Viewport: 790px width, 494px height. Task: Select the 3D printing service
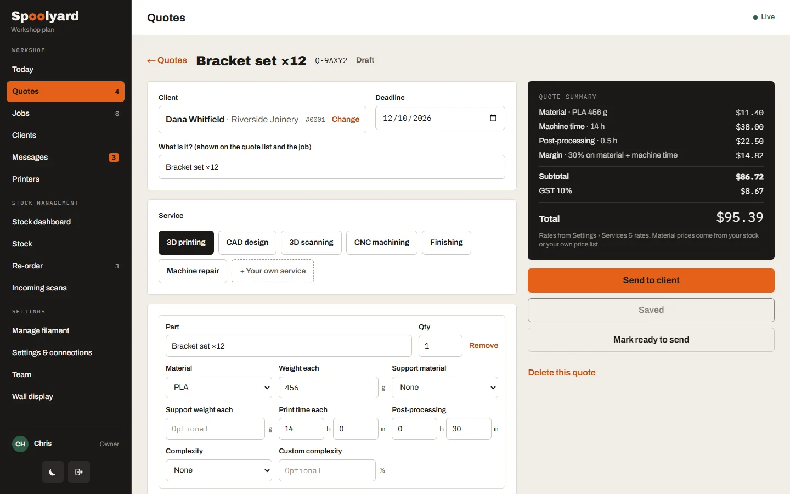coord(186,243)
